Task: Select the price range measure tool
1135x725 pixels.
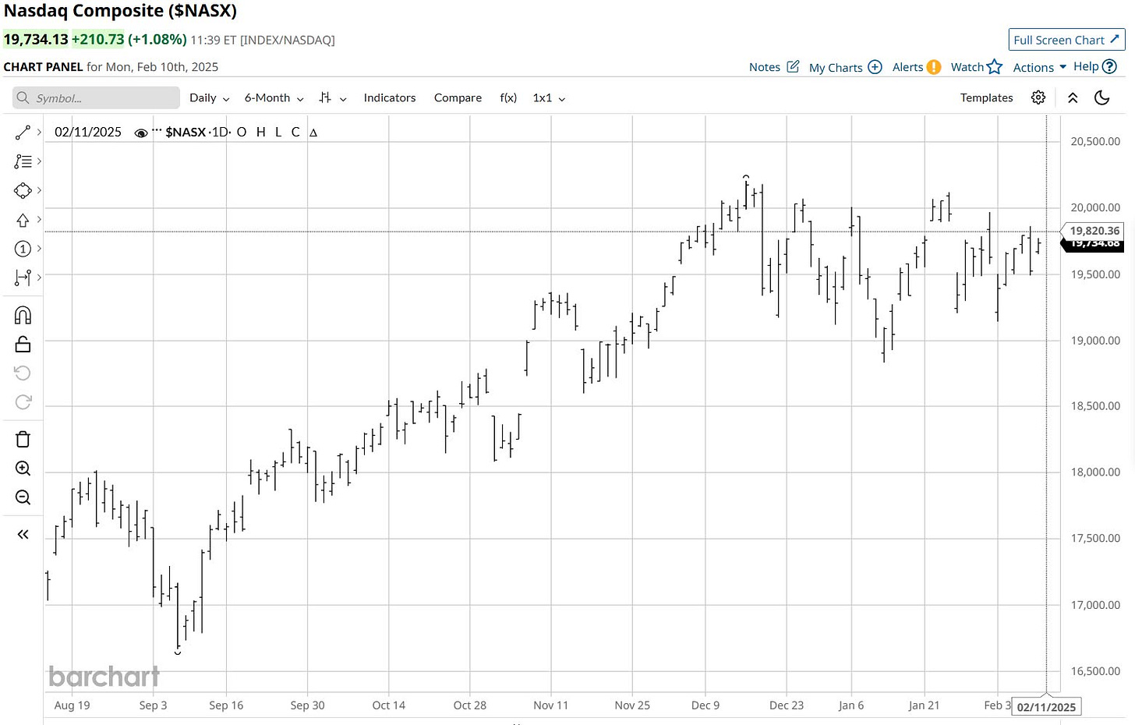Action: [x=23, y=277]
